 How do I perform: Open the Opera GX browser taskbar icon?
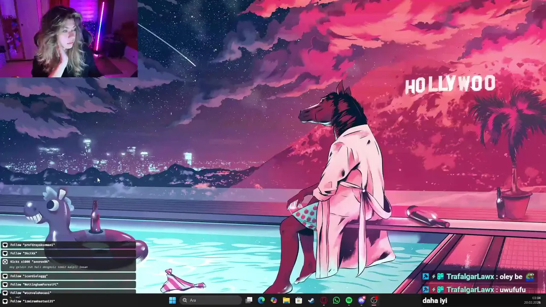click(324, 300)
